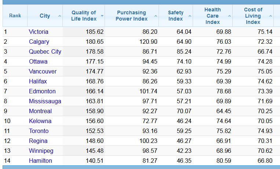
Task: Open the Victoria city link
Action: pyautogui.click(x=39, y=32)
